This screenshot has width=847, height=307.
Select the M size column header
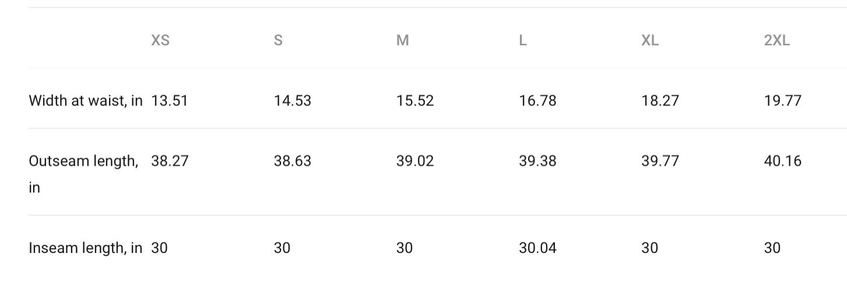coord(403,40)
